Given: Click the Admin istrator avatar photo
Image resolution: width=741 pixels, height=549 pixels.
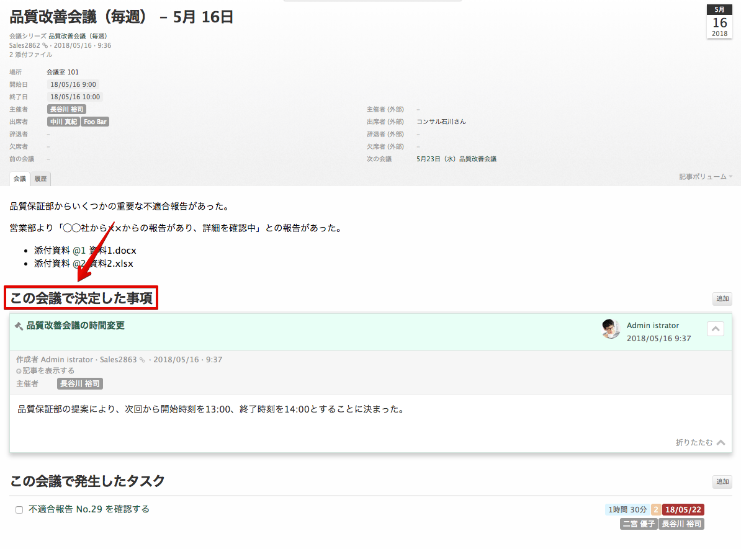Looking at the screenshot, I should (611, 329).
